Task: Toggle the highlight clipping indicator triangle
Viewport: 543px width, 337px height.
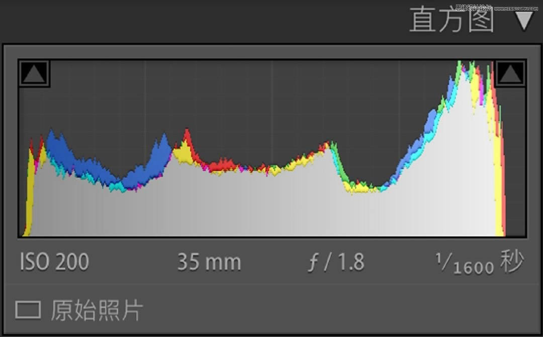Action: [510, 73]
